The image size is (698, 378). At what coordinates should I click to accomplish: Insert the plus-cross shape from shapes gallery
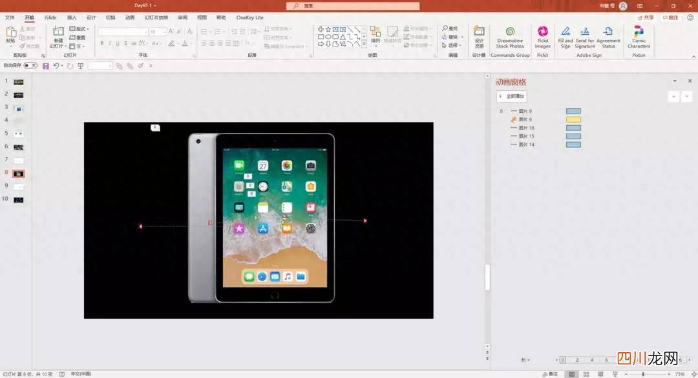(321, 29)
